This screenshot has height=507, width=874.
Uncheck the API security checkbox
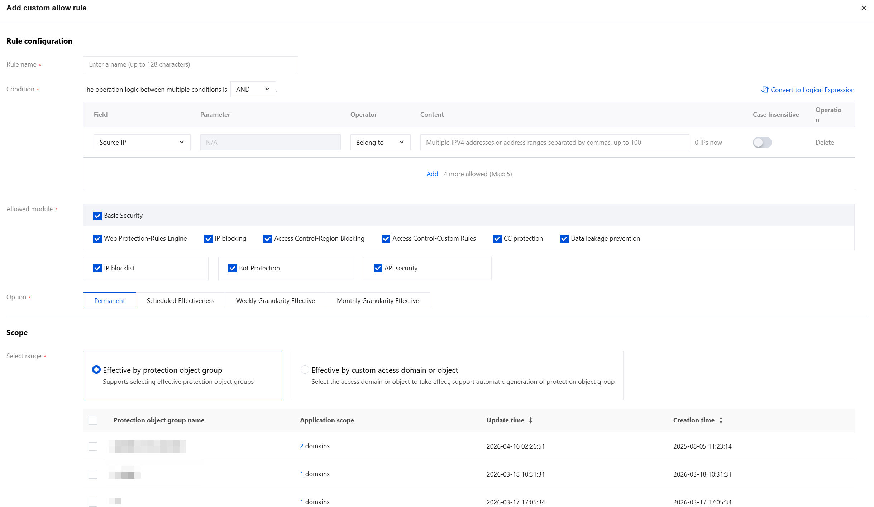coord(378,268)
